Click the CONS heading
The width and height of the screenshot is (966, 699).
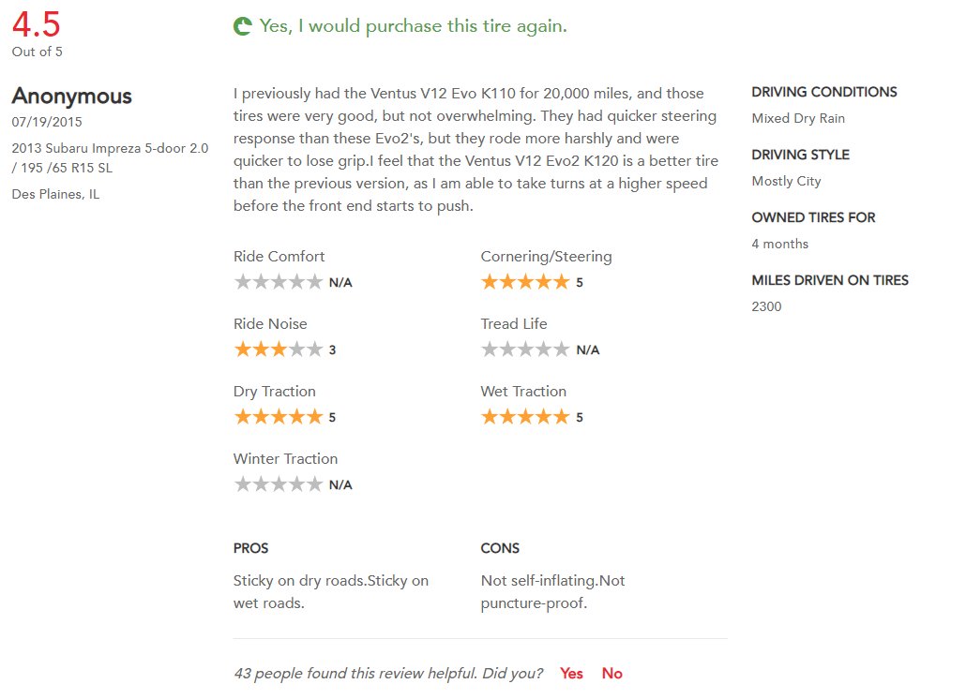click(x=500, y=548)
